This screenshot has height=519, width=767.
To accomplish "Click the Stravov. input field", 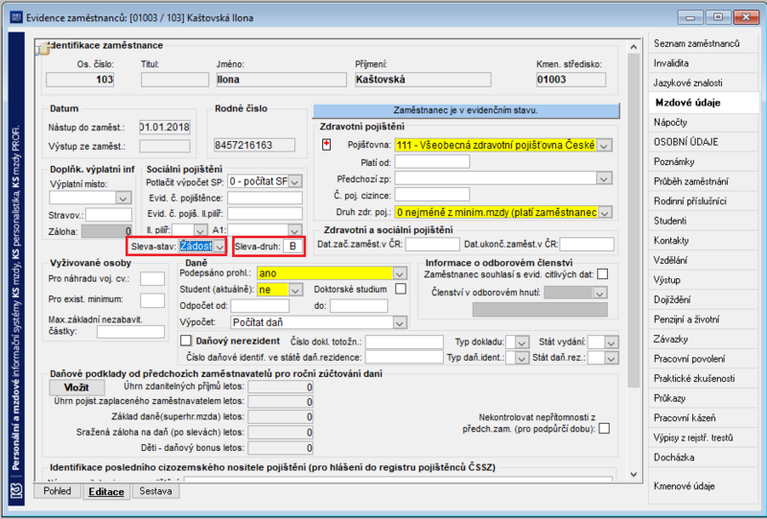I will (x=108, y=215).
